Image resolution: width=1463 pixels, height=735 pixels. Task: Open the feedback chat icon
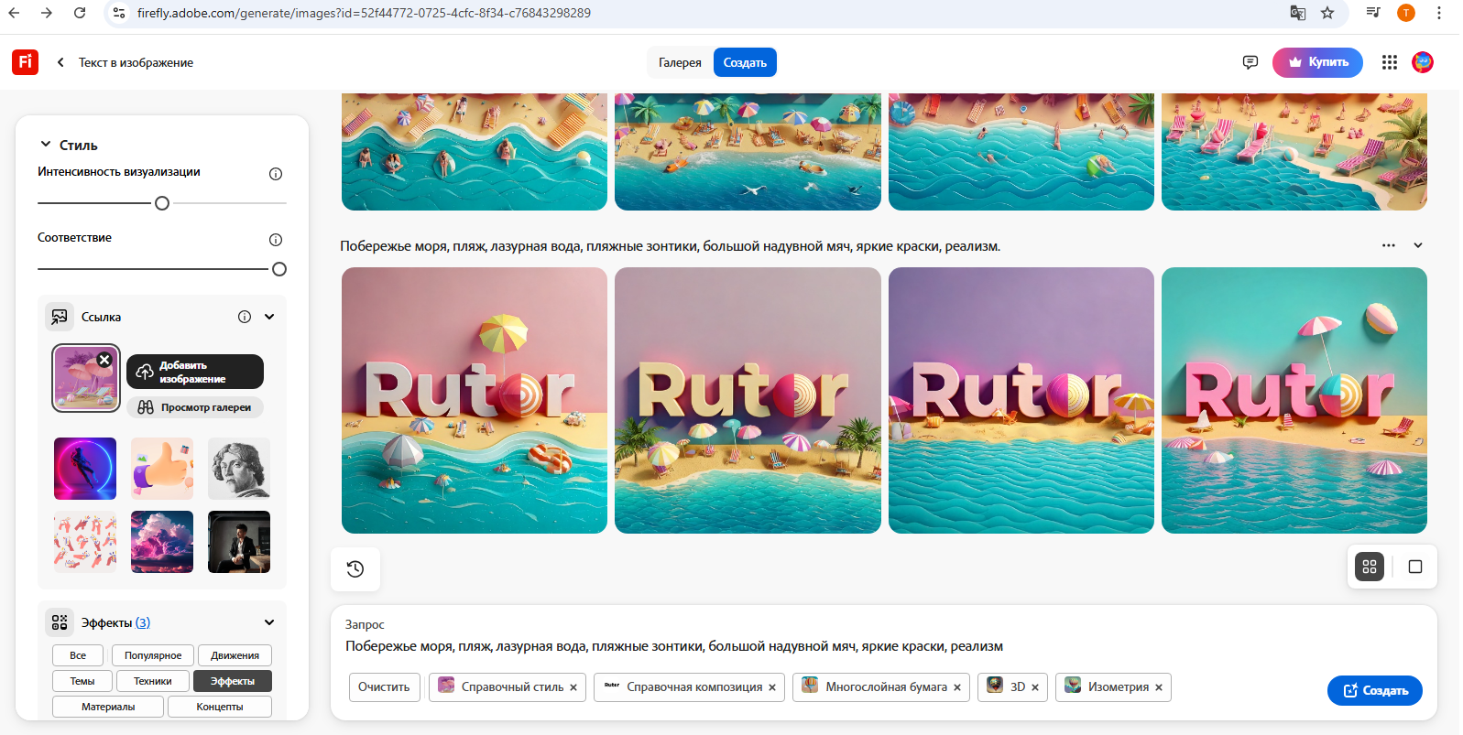tap(1250, 62)
